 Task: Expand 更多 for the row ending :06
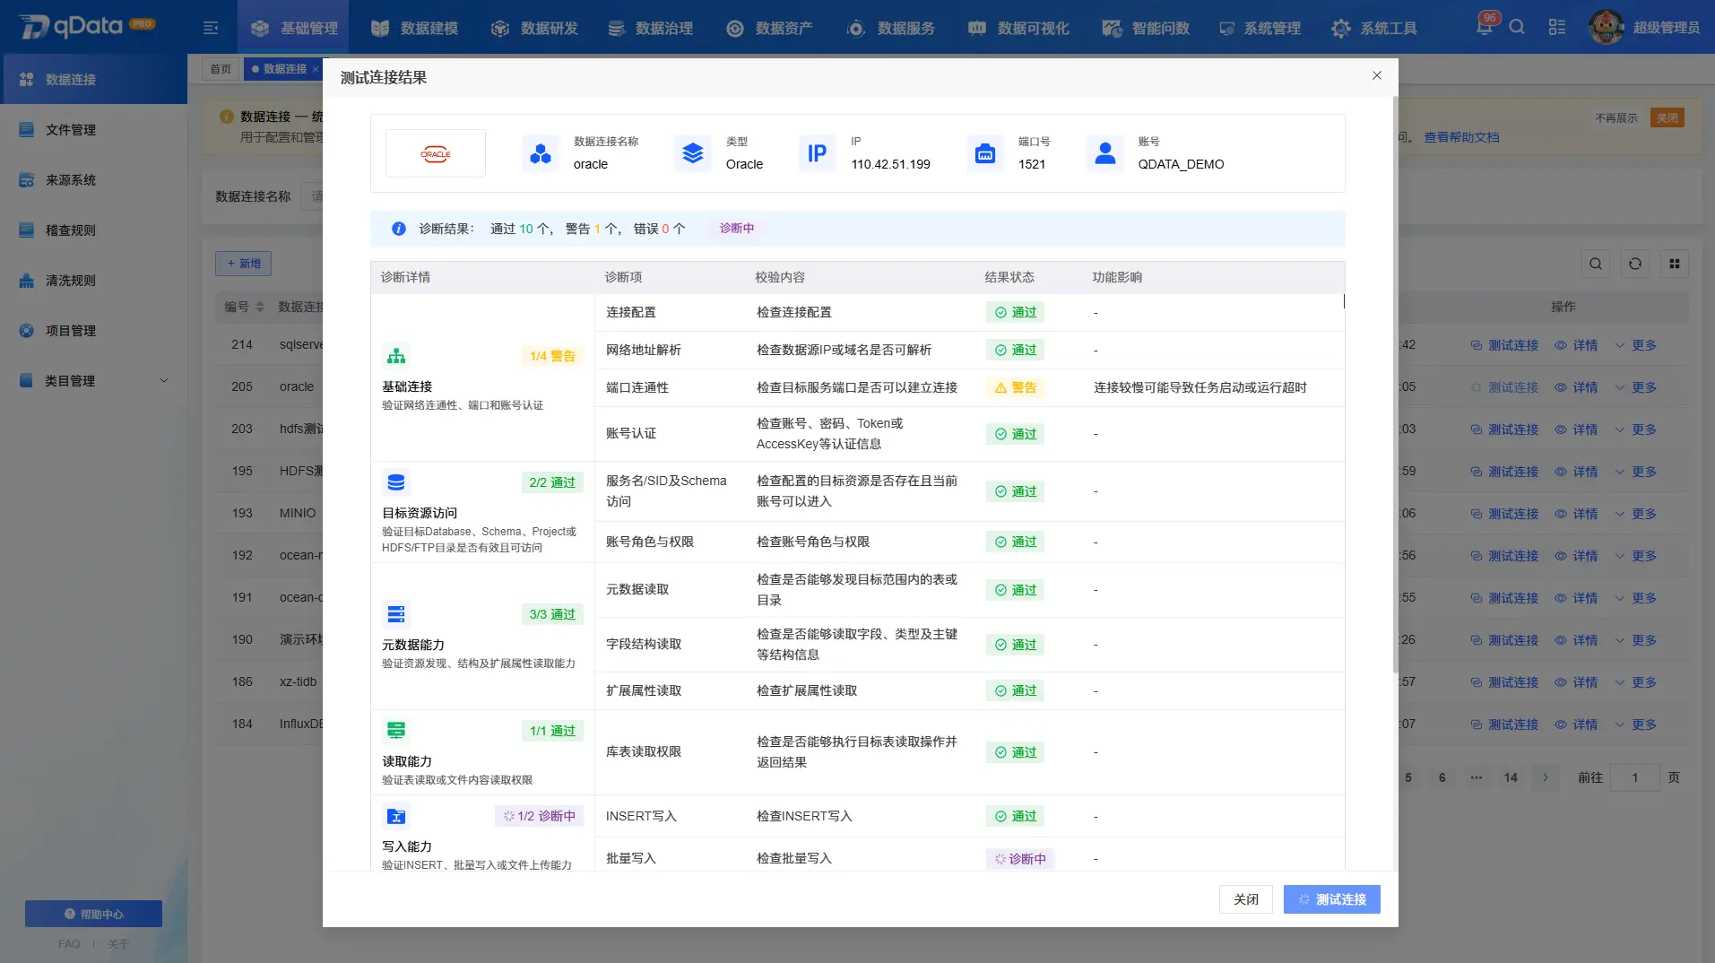pyautogui.click(x=1636, y=514)
